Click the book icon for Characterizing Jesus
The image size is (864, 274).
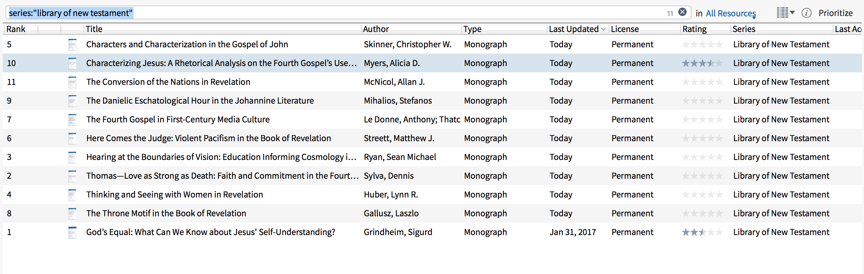(x=72, y=63)
